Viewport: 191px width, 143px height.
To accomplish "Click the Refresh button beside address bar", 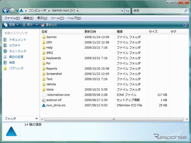I will [x=127, y=11].
